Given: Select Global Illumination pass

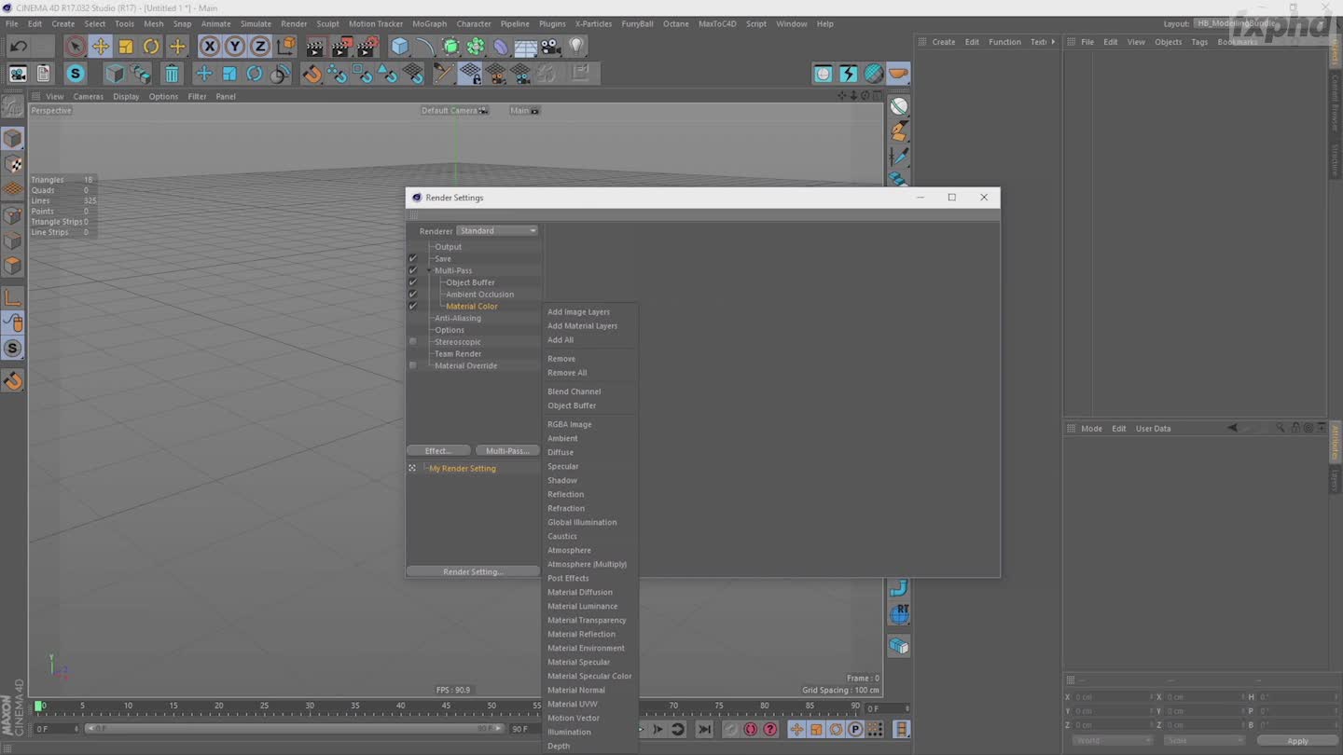Looking at the screenshot, I should click(x=582, y=522).
